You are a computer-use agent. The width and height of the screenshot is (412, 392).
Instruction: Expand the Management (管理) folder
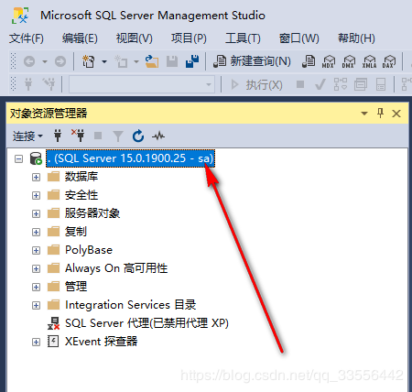pos(36,287)
